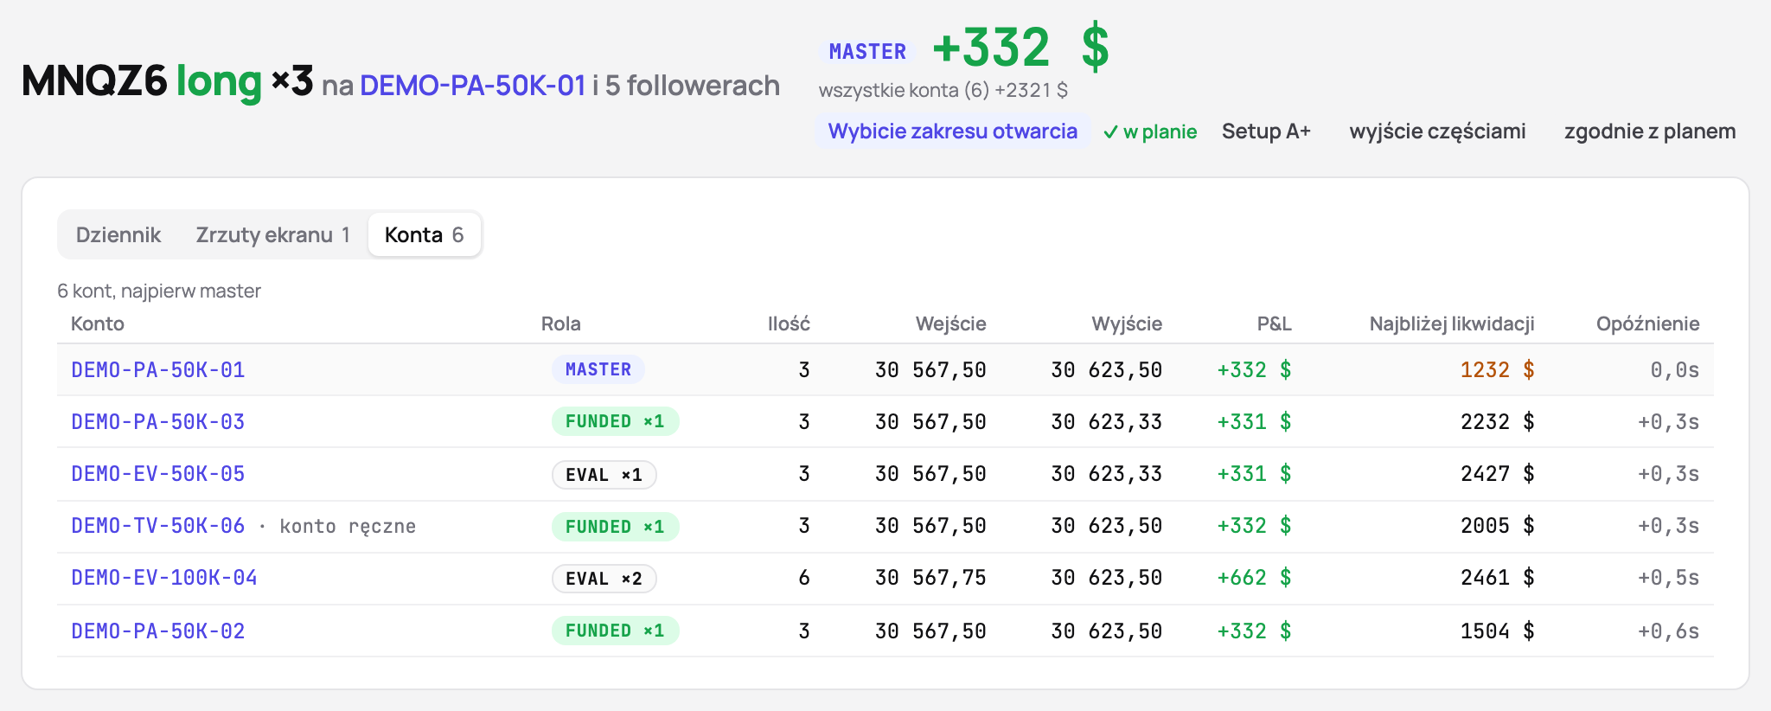The image size is (1771, 711).
Task: Click the MASTER badge beside +332 $ heading
Action: pos(867,51)
